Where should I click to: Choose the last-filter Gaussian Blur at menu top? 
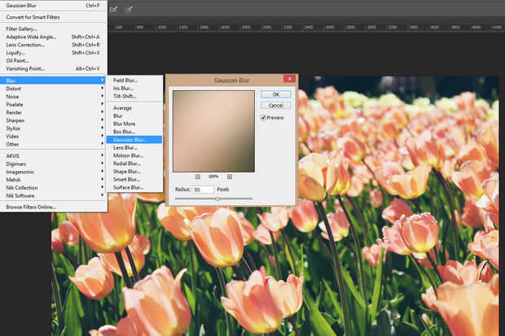pos(53,6)
